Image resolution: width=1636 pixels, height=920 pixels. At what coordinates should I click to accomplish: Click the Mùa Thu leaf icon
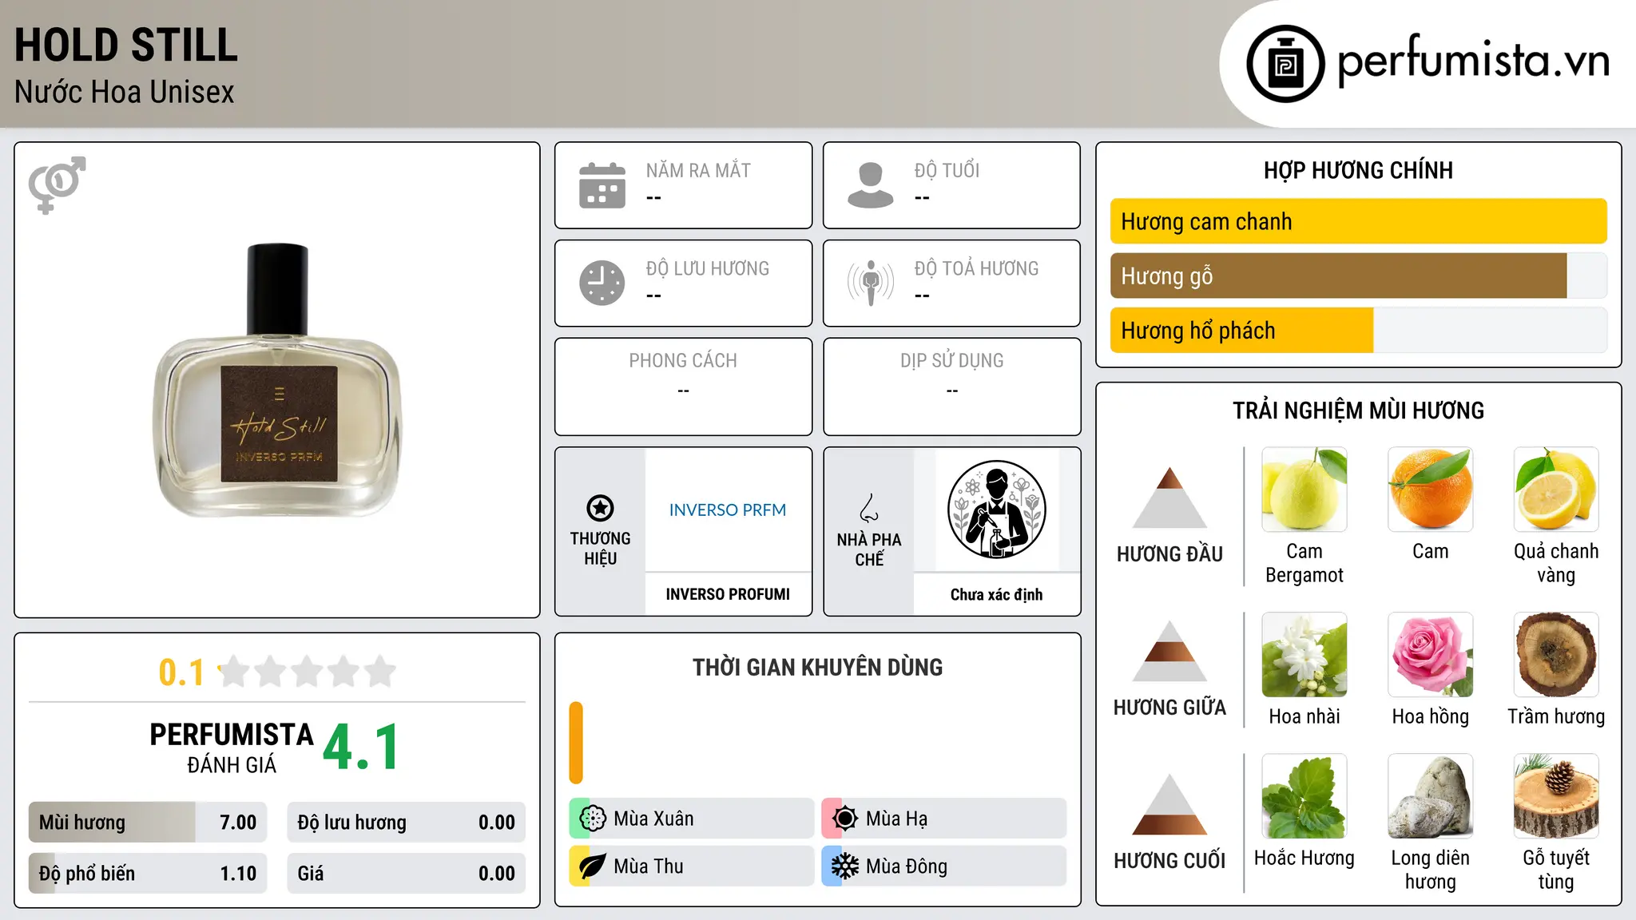[592, 866]
